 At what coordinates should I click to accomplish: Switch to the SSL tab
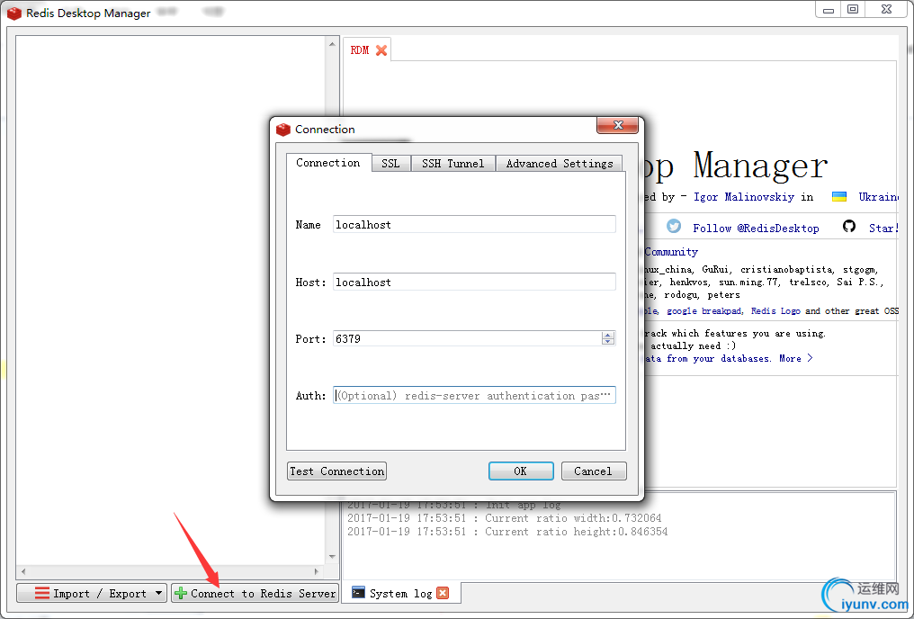pos(391,164)
